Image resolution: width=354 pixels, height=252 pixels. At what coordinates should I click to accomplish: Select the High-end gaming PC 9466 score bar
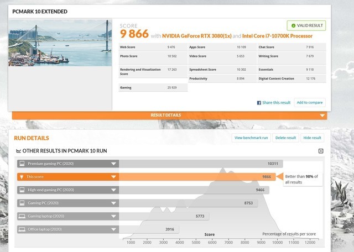(x=194, y=190)
